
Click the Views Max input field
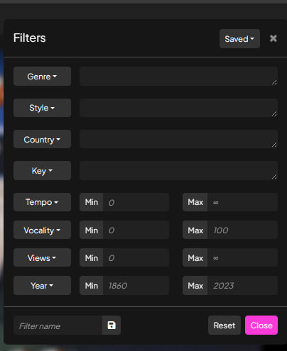click(x=242, y=257)
